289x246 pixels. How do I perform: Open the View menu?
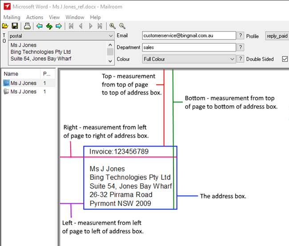[x=54, y=17]
